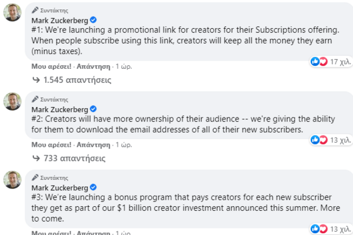The height and width of the screenshot is (235, 353).
Task: Toggle Μου αρέσει! on the promotional link comment
Action: pyautogui.click(x=51, y=66)
